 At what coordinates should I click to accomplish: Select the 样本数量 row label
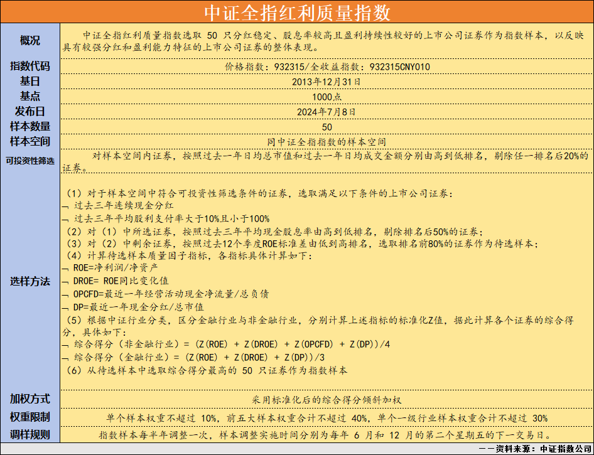(x=30, y=126)
